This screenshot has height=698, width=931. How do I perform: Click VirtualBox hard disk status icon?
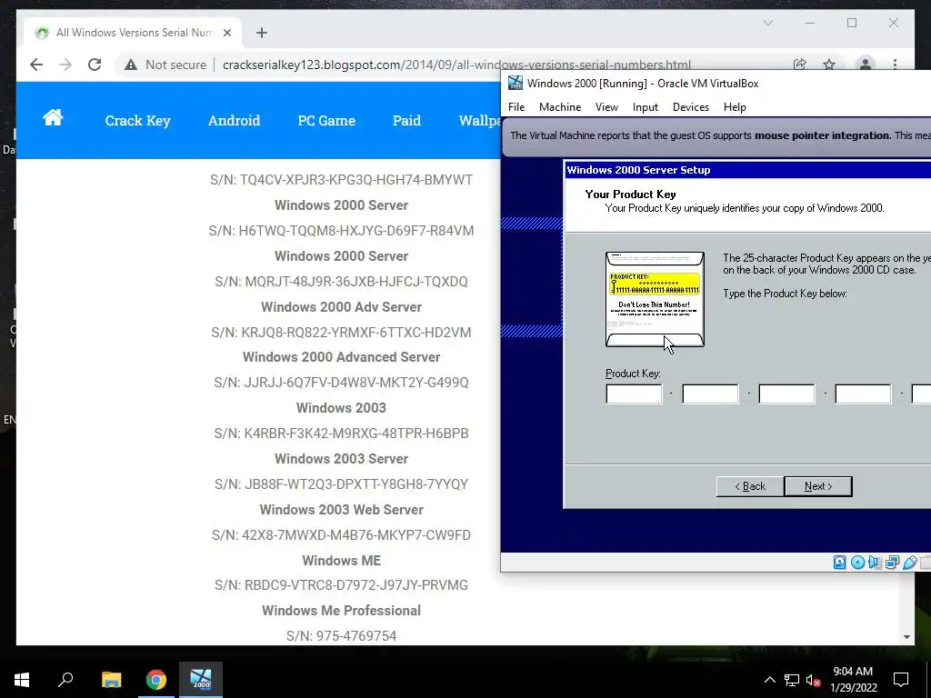[x=839, y=562]
